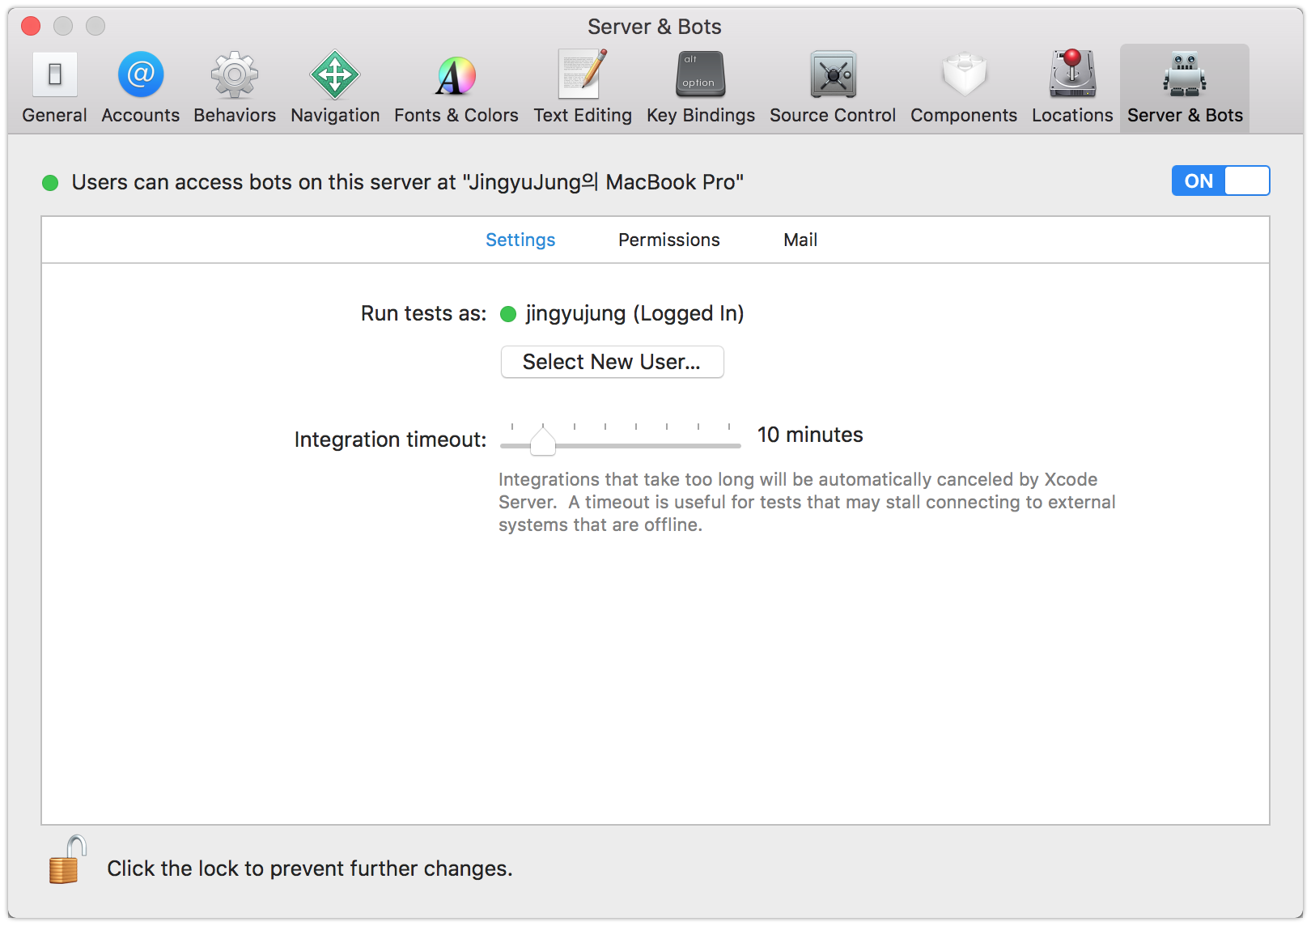Image resolution: width=1311 pixels, height=926 pixels.
Task: Open the Key Bindings pane
Action: tap(701, 87)
